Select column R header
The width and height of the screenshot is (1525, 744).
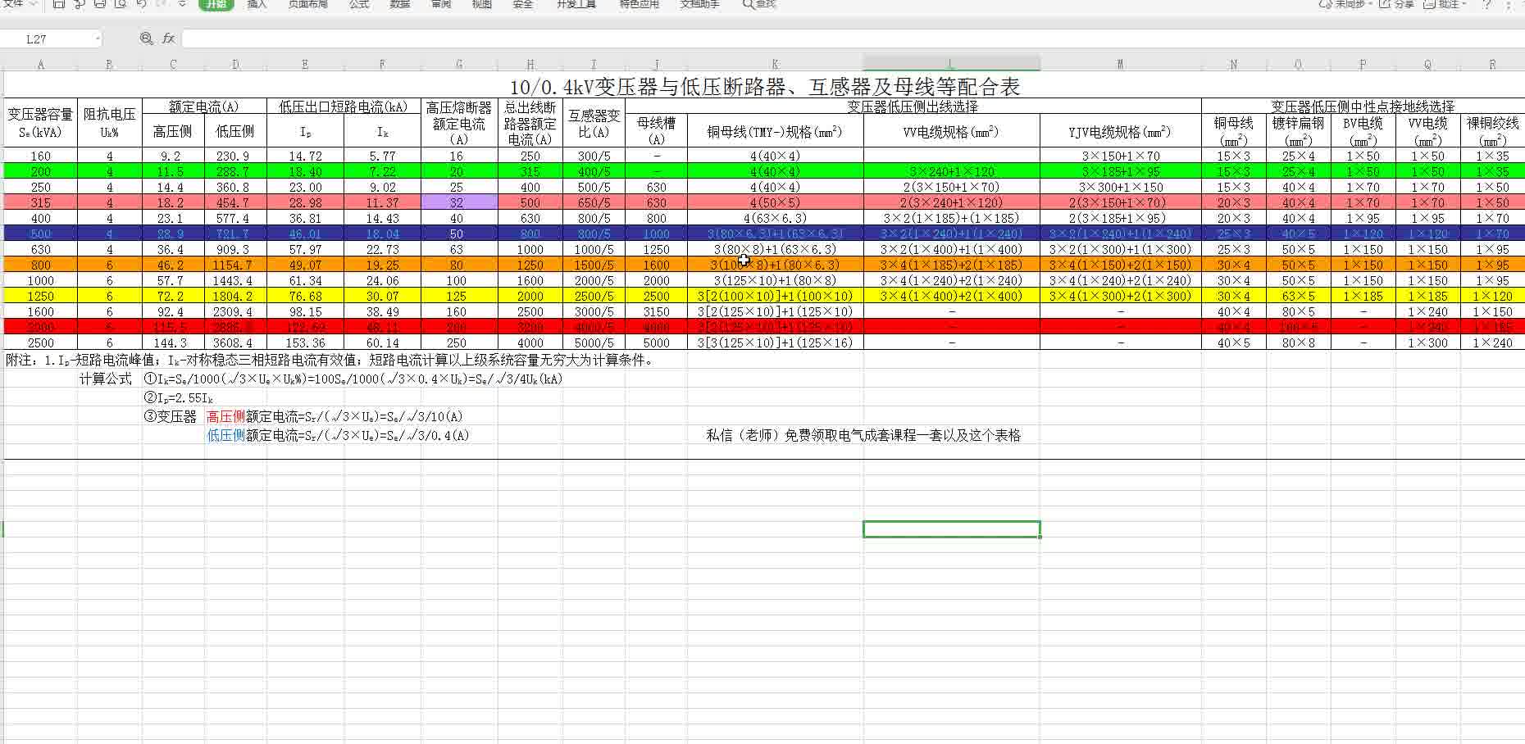coord(1492,64)
